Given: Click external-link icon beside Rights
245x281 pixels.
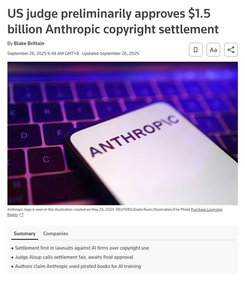Looking at the screenshot, I should pos(21,215).
